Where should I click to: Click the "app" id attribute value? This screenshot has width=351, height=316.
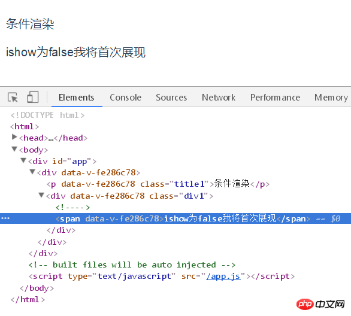(x=79, y=161)
